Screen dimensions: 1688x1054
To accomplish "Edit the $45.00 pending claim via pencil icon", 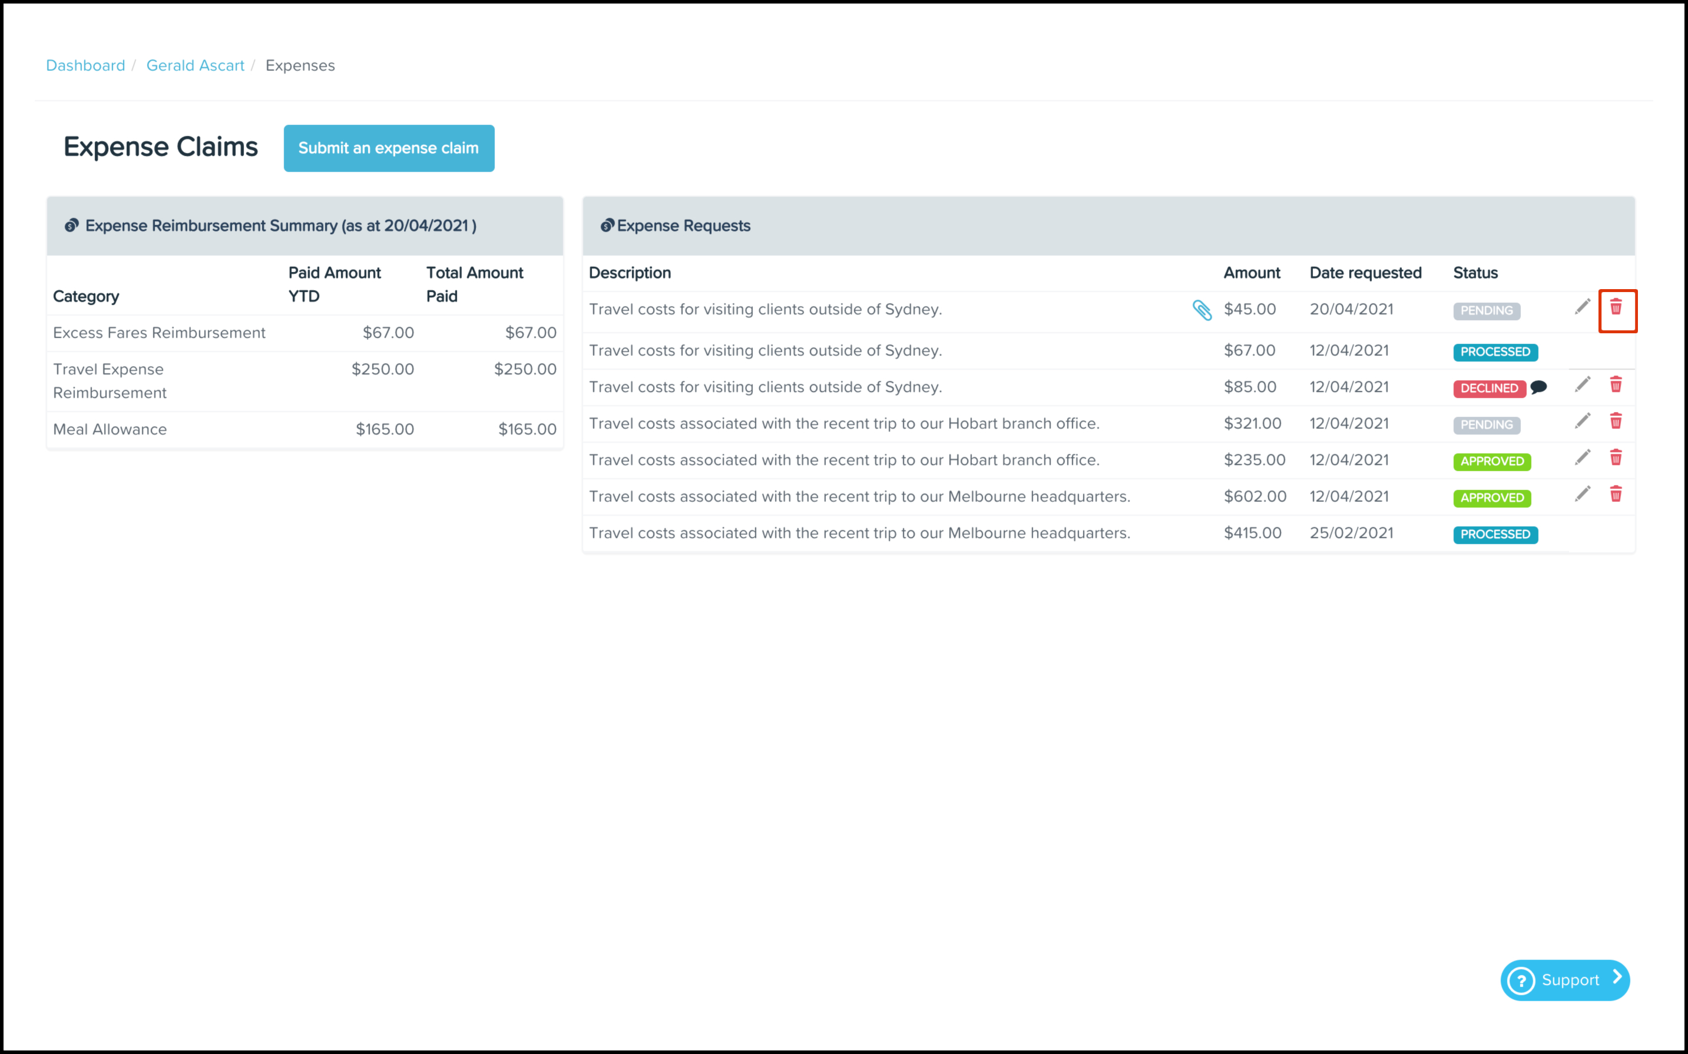I will [x=1582, y=307].
